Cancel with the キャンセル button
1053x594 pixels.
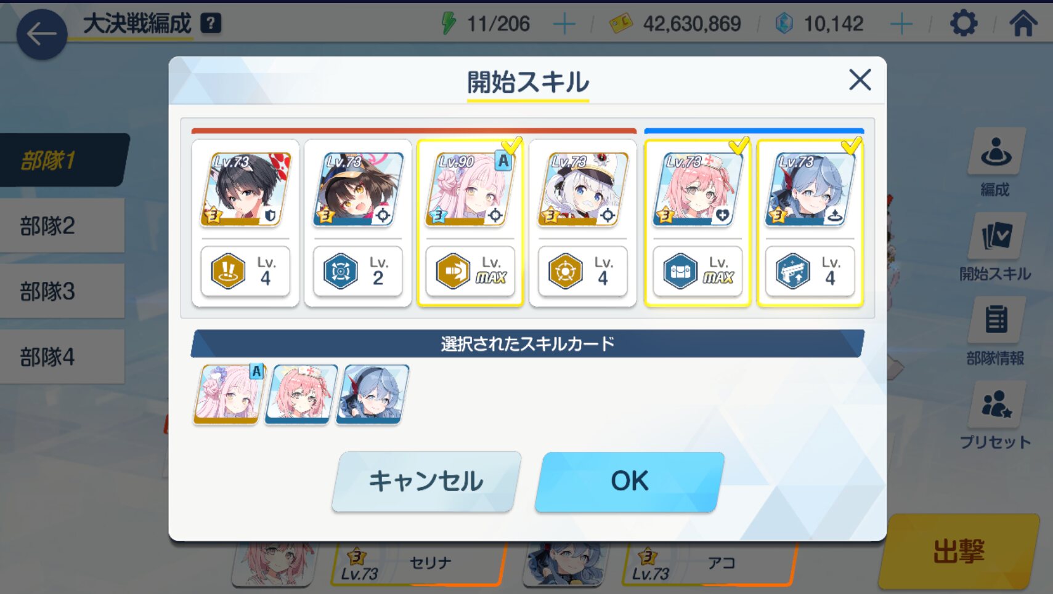(x=426, y=481)
